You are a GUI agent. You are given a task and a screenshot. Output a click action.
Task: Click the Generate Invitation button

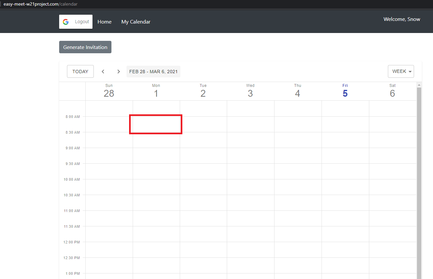pos(85,47)
